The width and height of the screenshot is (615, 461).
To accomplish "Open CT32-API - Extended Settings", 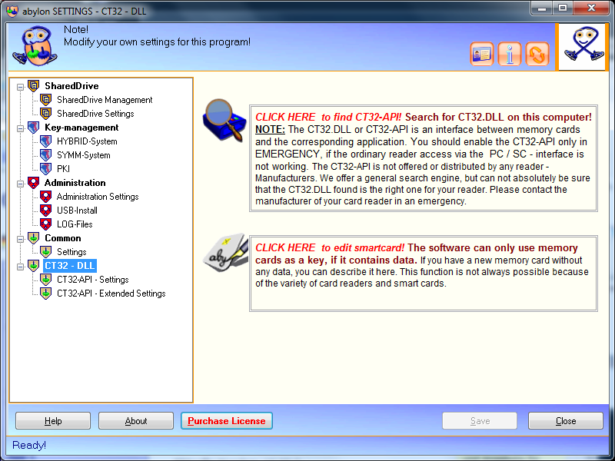I will [x=111, y=294].
